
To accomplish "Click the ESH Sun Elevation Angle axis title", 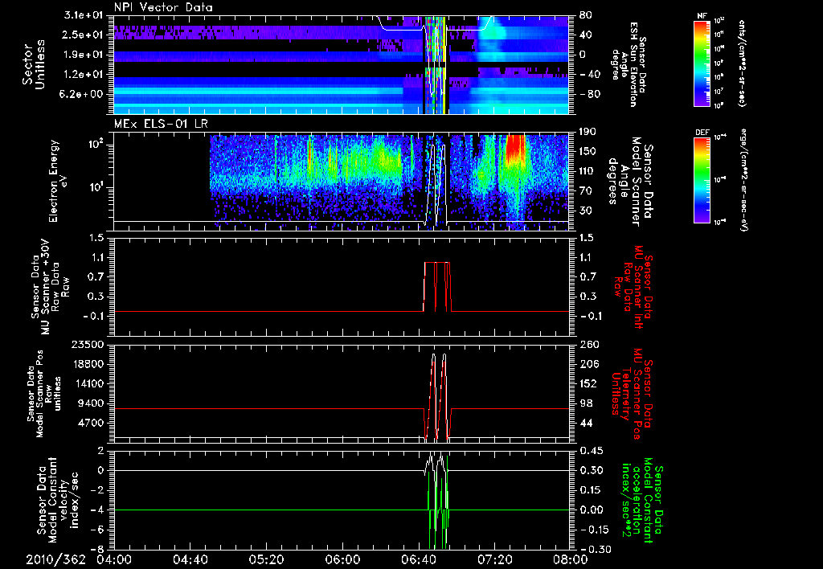I will [629, 64].
